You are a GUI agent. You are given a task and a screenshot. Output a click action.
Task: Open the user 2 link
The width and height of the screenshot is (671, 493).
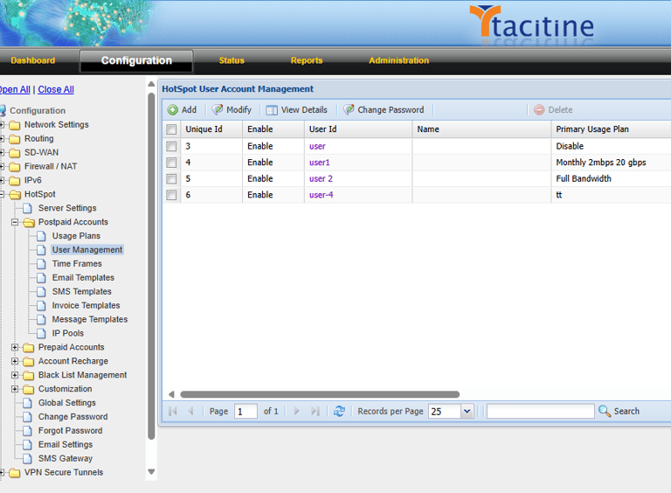pyautogui.click(x=321, y=179)
